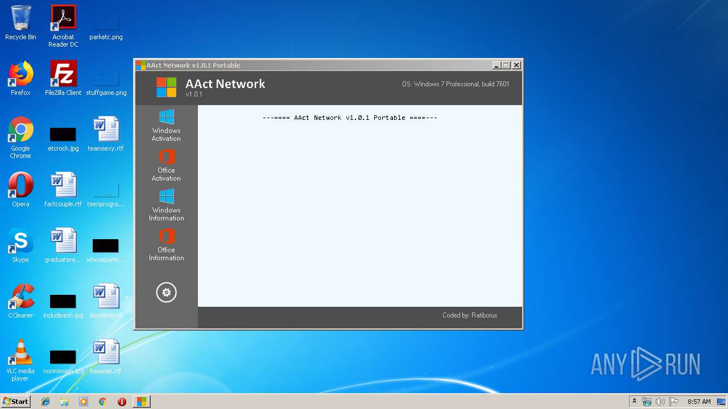Select the stuffgame.png desktop file
This screenshot has height=409, width=728.
pos(106,82)
